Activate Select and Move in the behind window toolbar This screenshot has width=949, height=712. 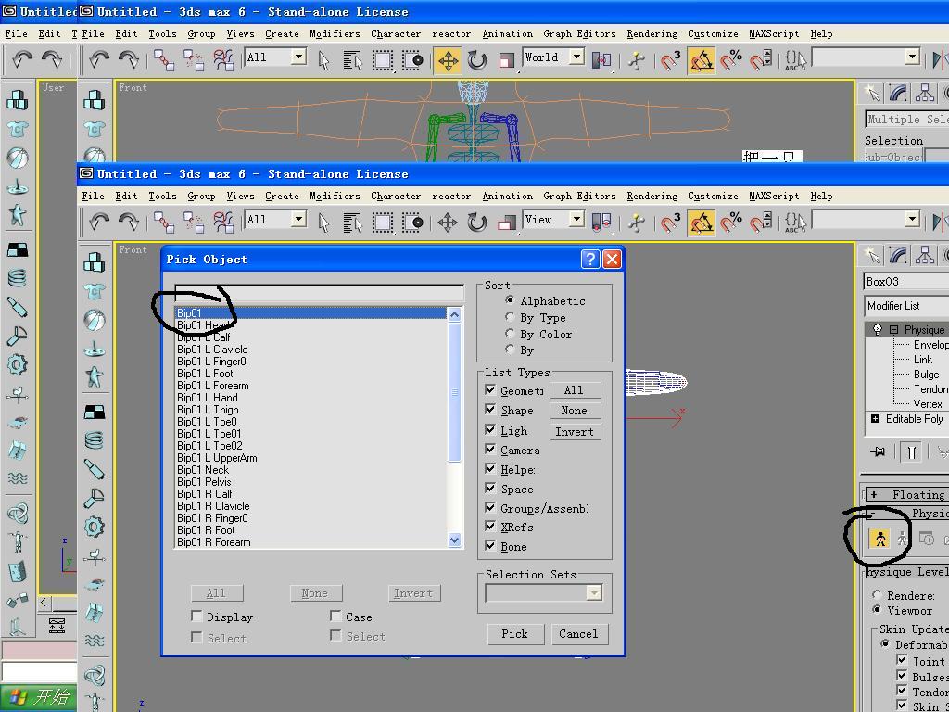[448, 60]
